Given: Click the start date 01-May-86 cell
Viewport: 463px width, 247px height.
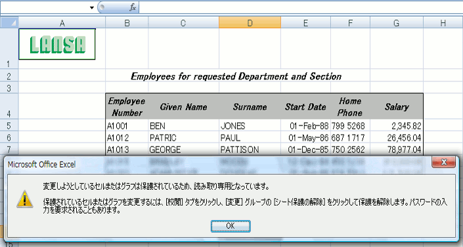Looking at the screenshot, I should [x=305, y=138].
